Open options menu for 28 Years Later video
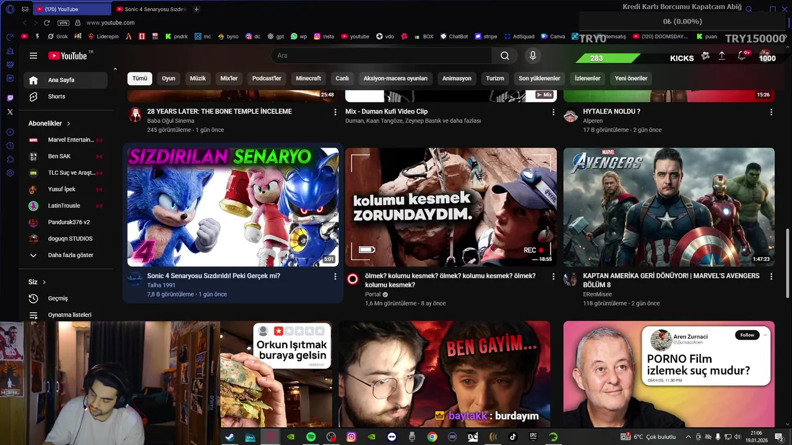The image size is (792, 445). [x=335, y=112]
